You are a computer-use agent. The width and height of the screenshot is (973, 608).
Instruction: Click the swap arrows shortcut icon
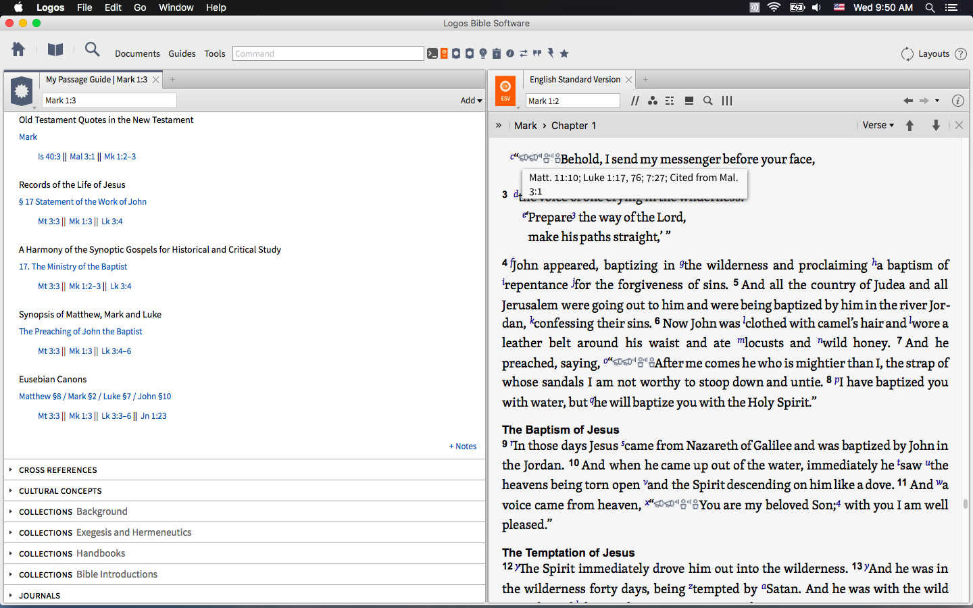point(524,53)
